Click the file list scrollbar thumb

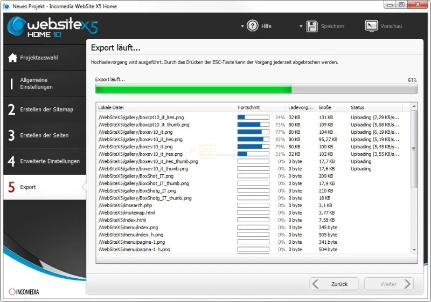coord(414,149)
